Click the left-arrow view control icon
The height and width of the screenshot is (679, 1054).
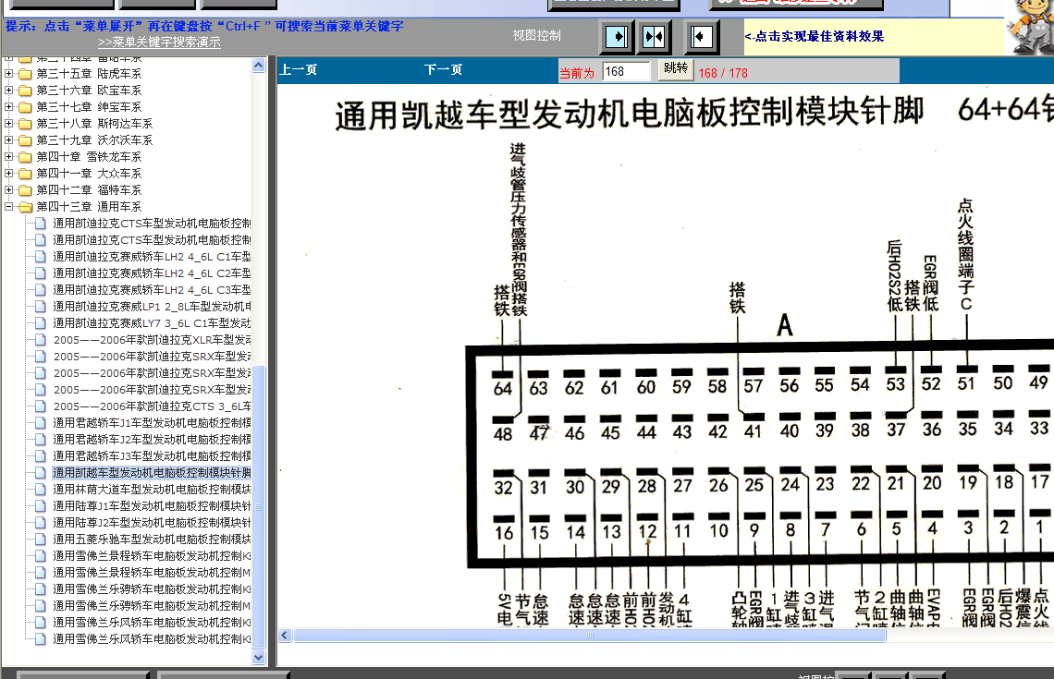pos(702,36)
